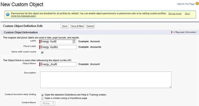Screen dimensions: 199x106
Task: Click the blue info icon in banner
Action: click(x=8, y=15)
